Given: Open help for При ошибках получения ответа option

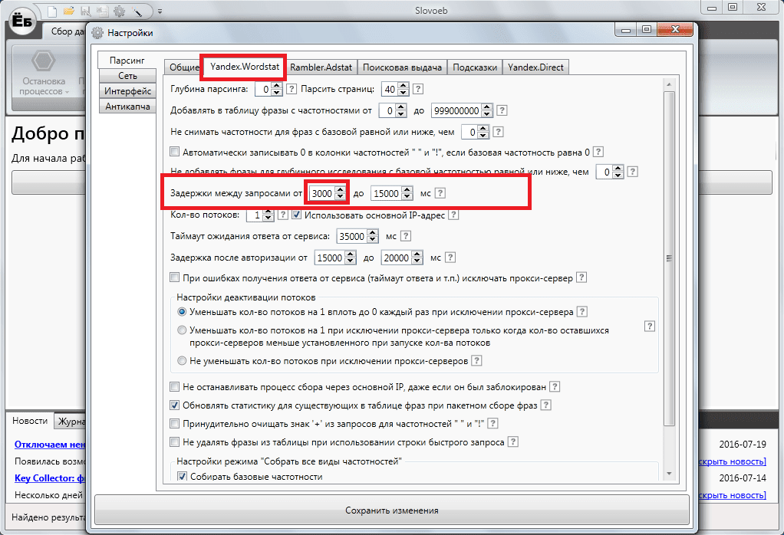Looking at the screenshot, I should (581, 277).
